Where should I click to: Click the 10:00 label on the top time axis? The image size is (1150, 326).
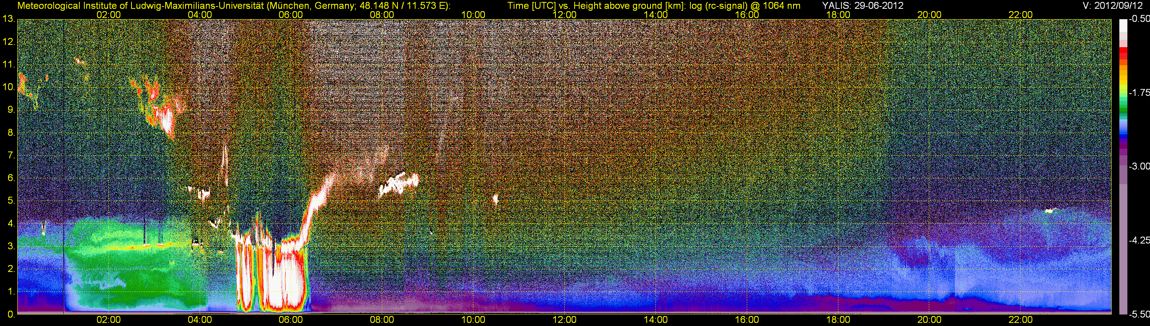pyautogui.click(x=473, y=15)
